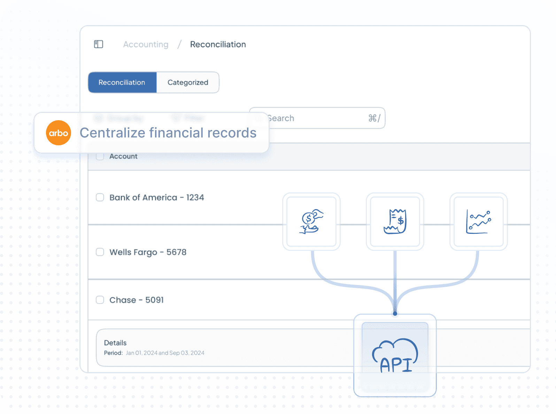The image size is (556, 414).
Task: Select the Wells Fargo - 5678 text
Action: pos(148,252)
